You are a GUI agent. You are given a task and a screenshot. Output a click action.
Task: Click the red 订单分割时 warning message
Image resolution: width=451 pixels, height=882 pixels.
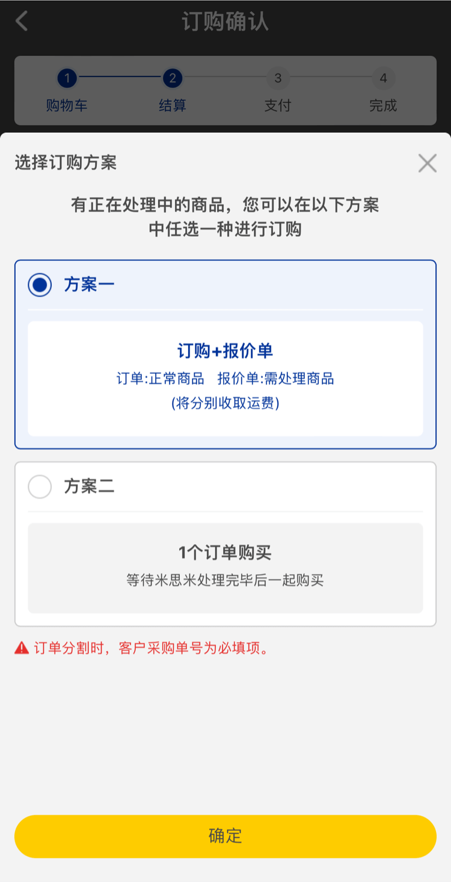[152, 648]
